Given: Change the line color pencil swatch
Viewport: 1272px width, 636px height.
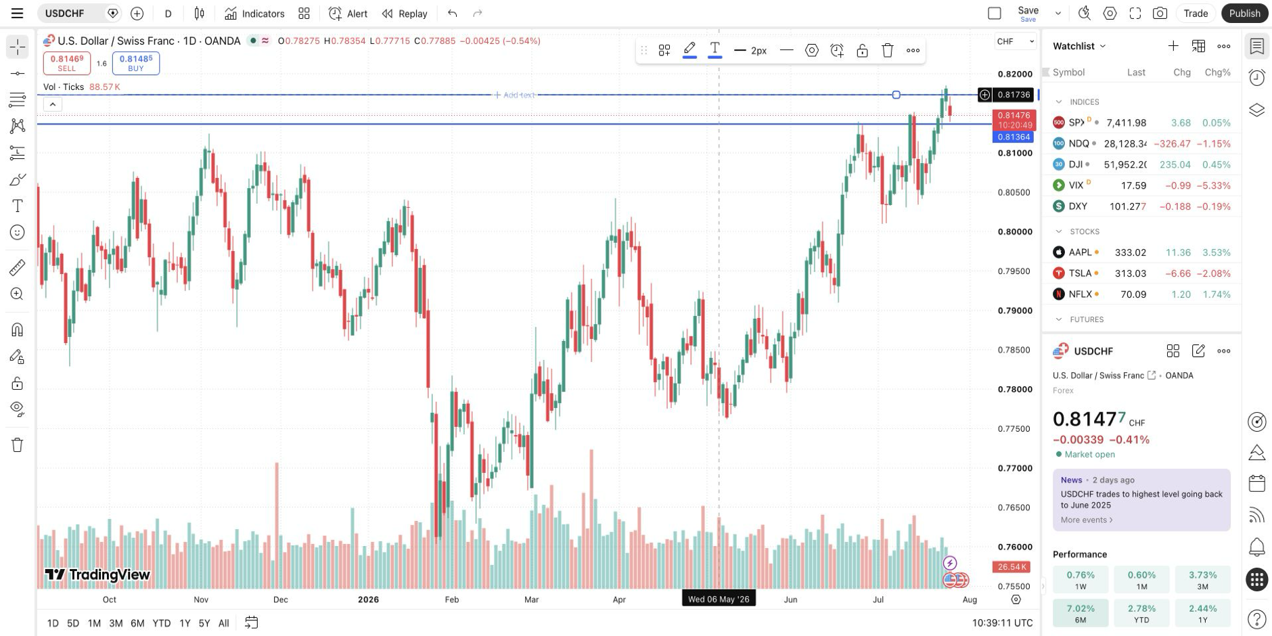Looking at the screenshot, I should click(x=689, y=50).
